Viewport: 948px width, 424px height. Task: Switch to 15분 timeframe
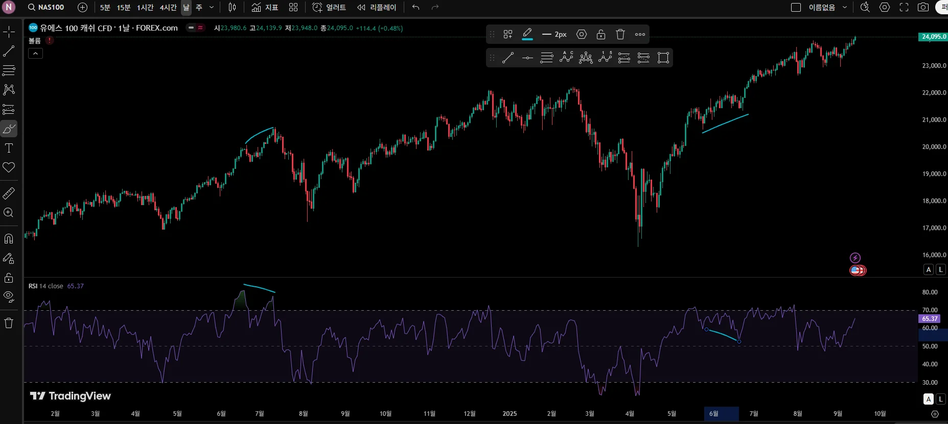coord(124,7)
